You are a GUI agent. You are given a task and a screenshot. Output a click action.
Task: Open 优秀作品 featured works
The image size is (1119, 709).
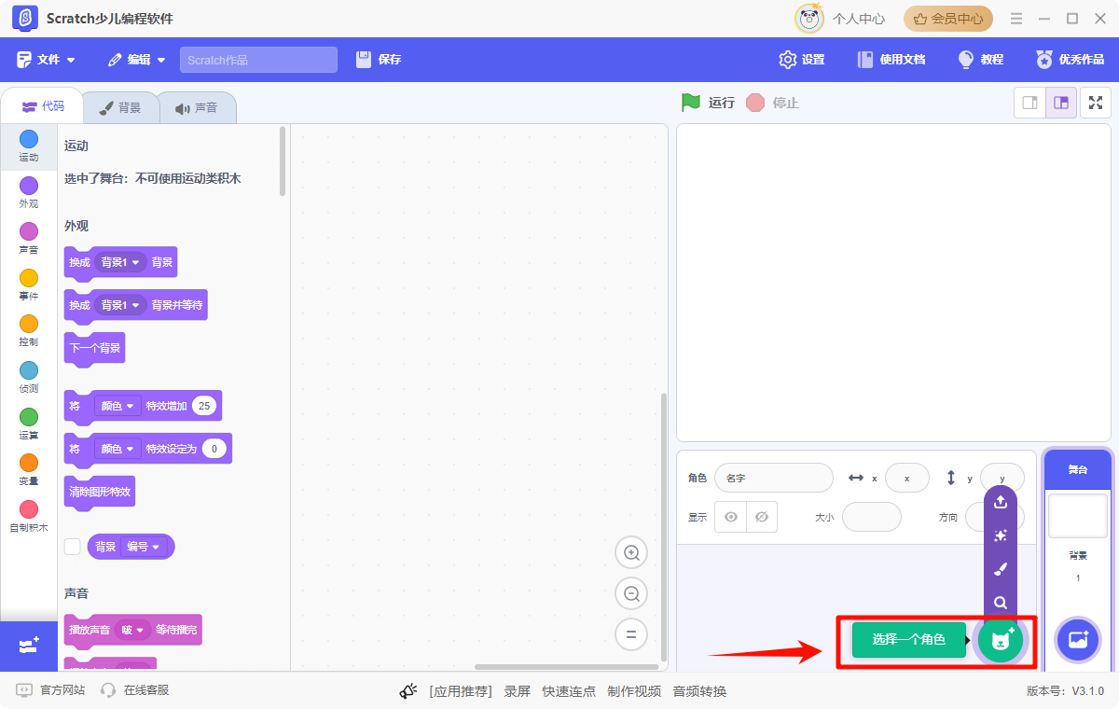click(x=1071, y=60)
